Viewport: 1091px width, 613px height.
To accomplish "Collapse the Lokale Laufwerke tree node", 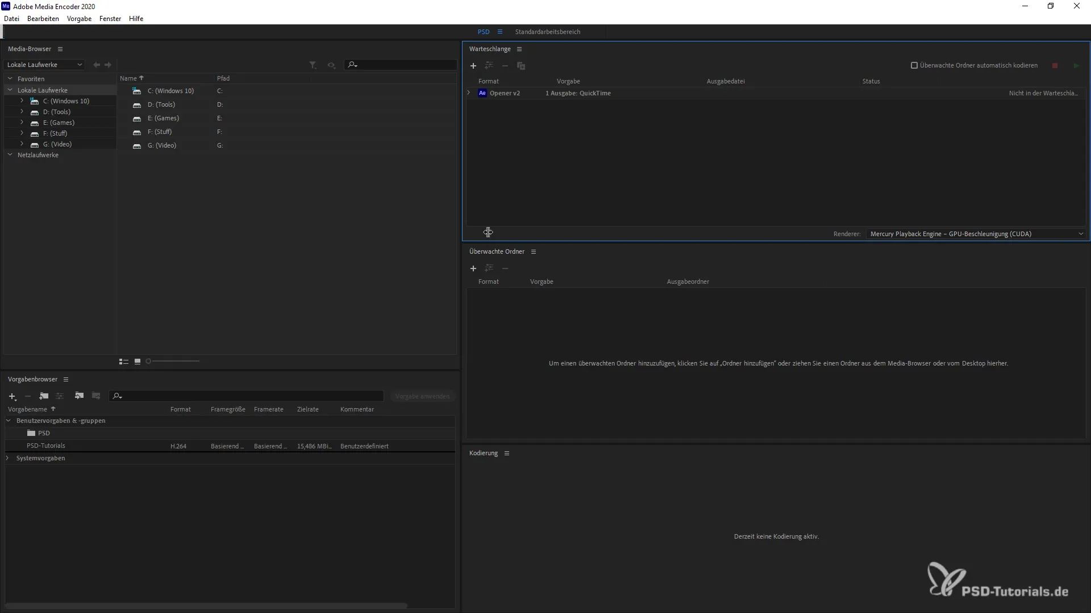I will click(x=10, y=90).
